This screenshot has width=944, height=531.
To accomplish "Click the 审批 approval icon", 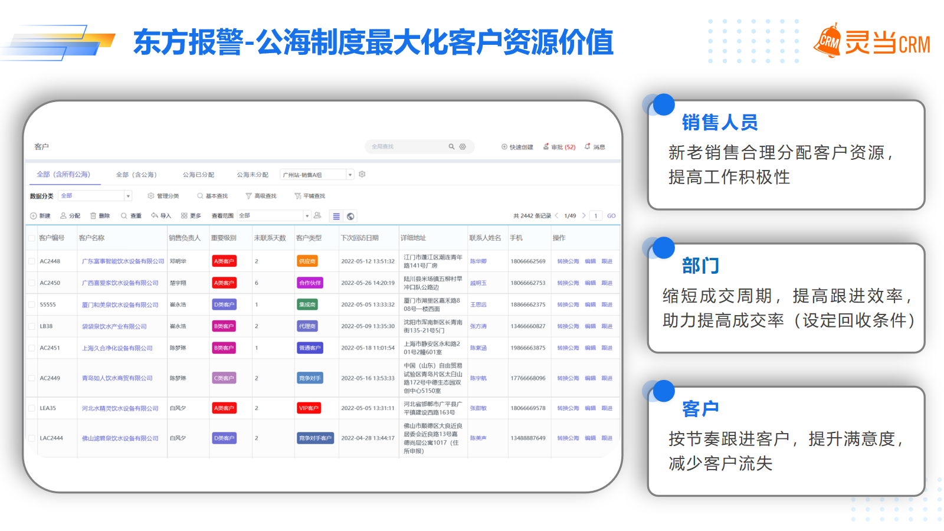I will point(546,146).
